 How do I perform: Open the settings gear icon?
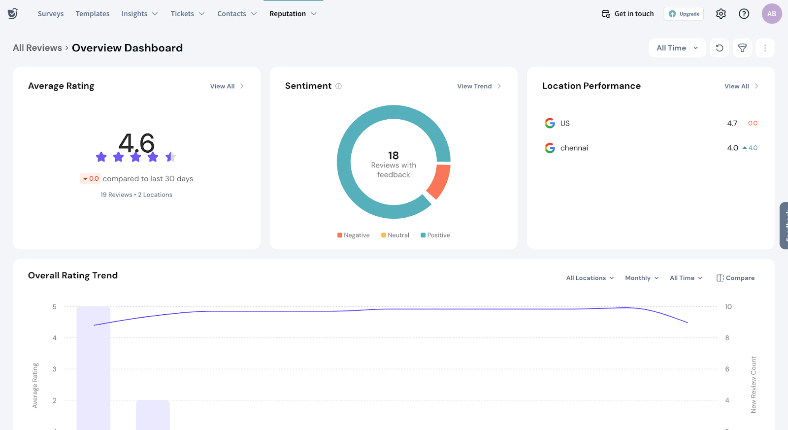tap(721, 14)
